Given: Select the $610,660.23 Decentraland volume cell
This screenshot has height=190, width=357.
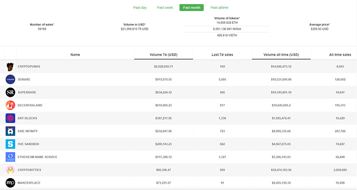Looking at the screenshot, I should tap(163, 105).
